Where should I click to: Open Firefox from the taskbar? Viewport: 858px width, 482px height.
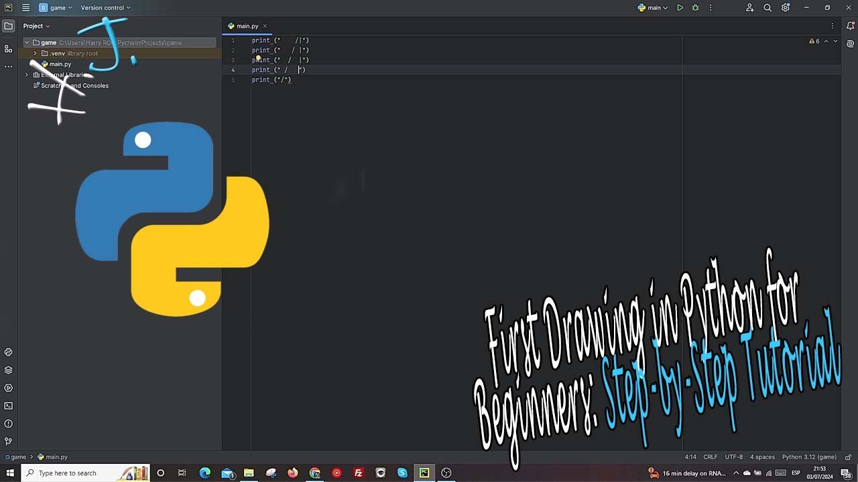[x=293, y=473]
